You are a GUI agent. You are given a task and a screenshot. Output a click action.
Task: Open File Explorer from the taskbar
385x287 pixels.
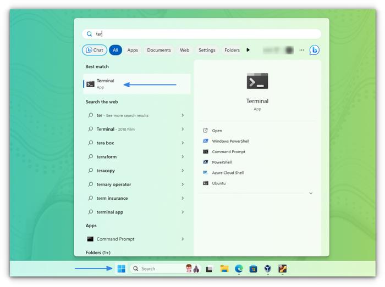coord(224,269)
